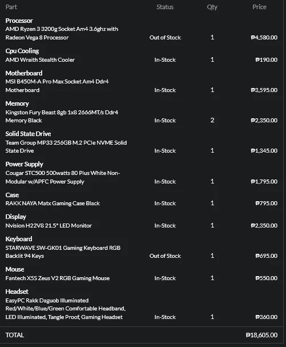286x347 pixels.
Task: Click the Qty column header
Action: tap(212, 7)
